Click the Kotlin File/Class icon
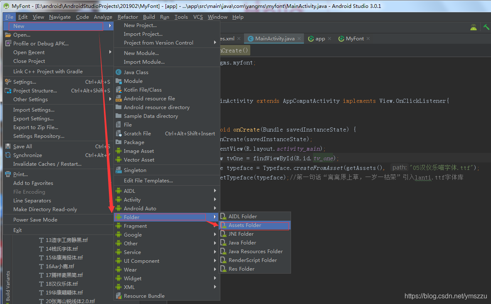This screenshot has width=491, height=304. pos(118,90)
